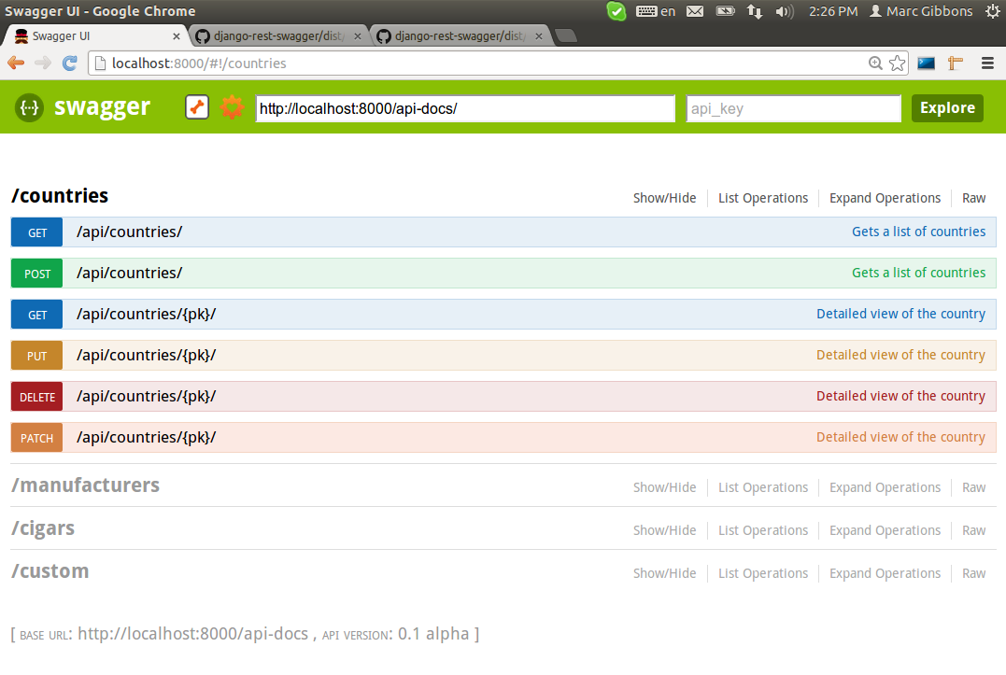Click Show/Hide for /countries

(664, 198)
